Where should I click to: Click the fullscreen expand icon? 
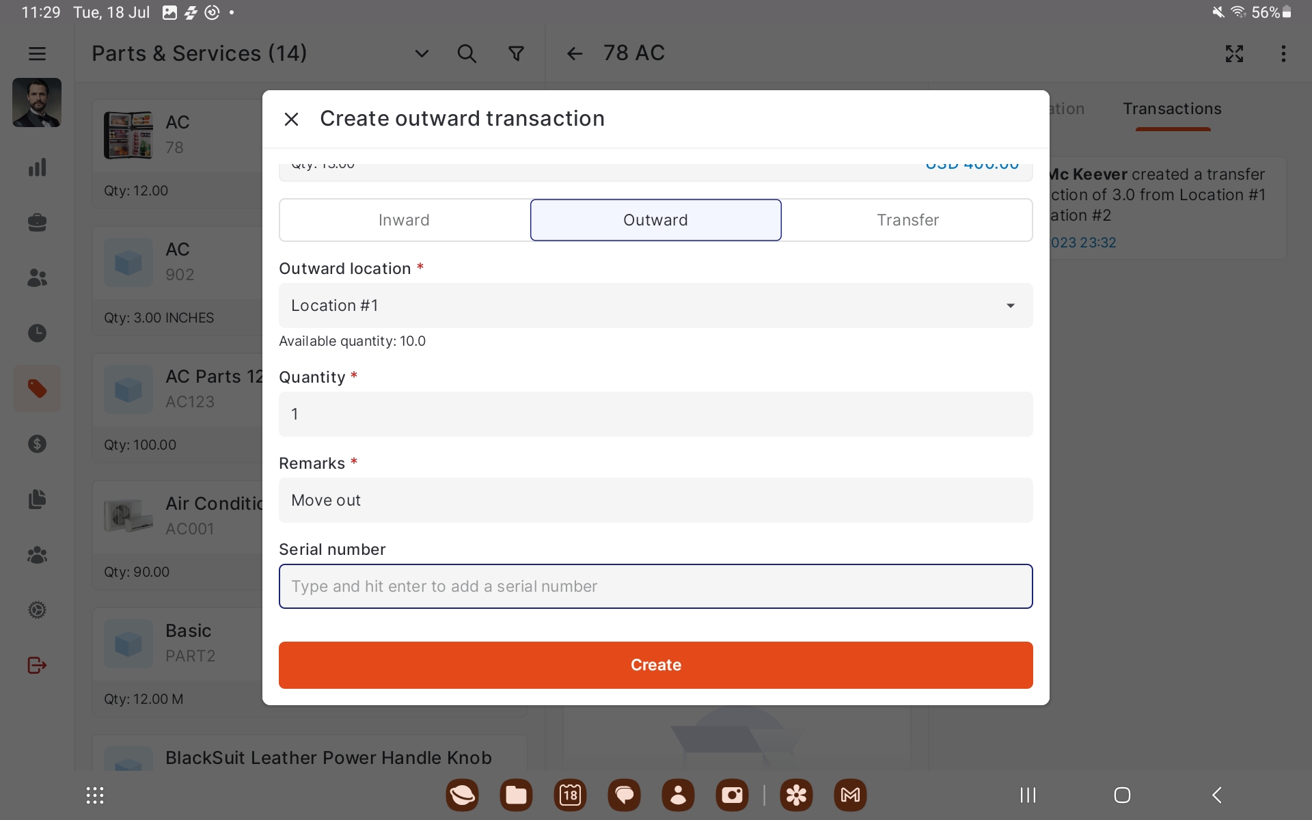point(1234,53)
